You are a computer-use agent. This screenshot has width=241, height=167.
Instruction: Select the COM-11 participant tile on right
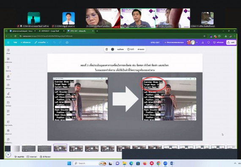point(207,18)
